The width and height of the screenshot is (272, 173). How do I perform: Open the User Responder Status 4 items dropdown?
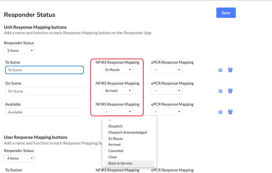pos(19,158)
